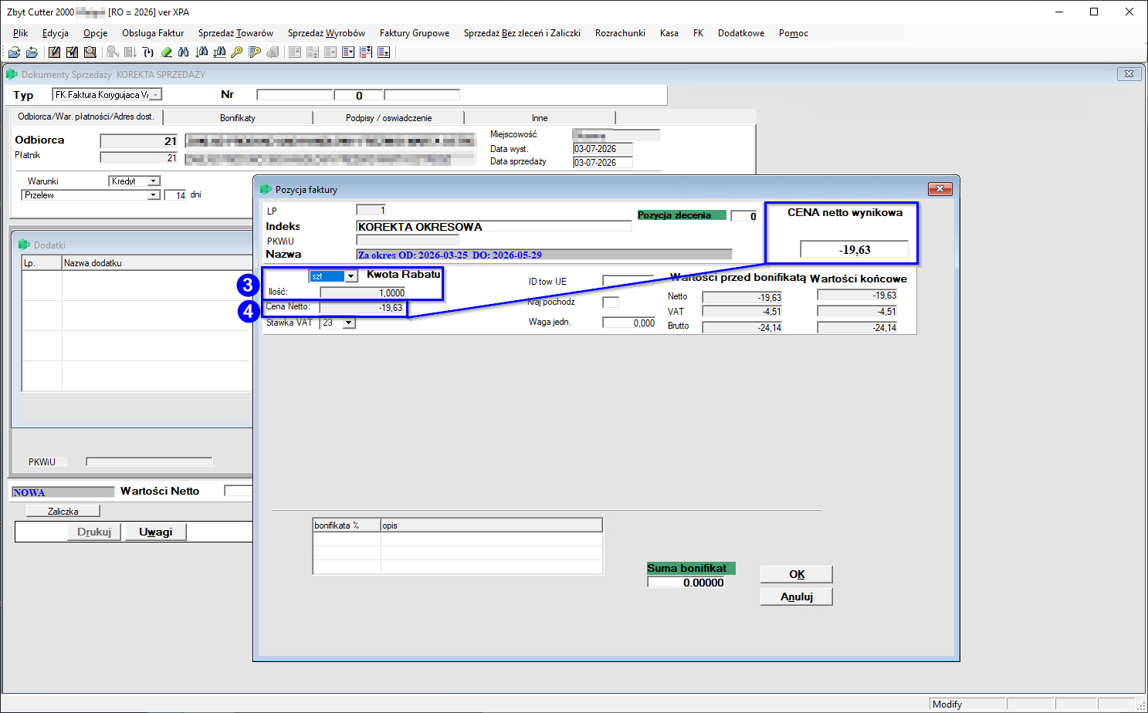This screenshot has width=1148, height=713.
Task: Confirm the invoice position with OK
Action: [x=797, y=574]
